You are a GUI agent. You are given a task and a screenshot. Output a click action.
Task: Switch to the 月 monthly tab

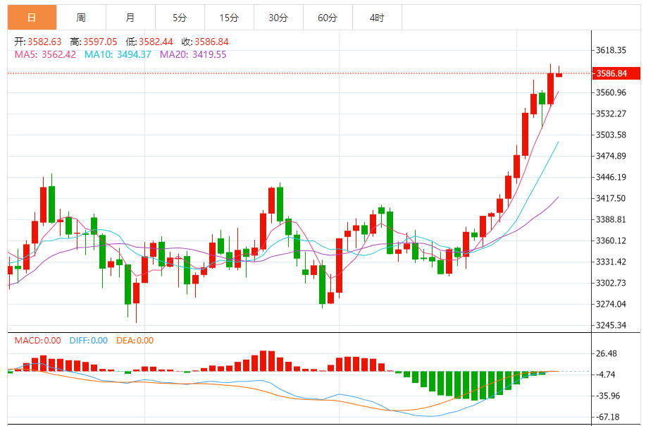click(130, 18)
